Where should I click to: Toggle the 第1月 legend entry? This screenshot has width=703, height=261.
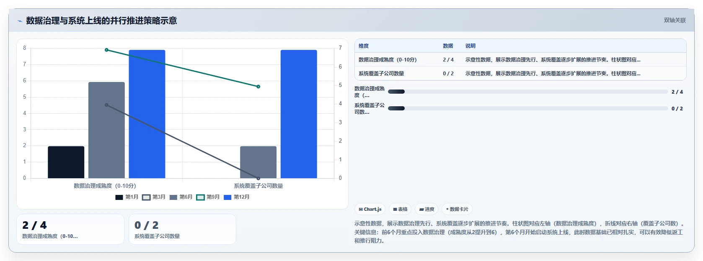click(x=127, y=197)
